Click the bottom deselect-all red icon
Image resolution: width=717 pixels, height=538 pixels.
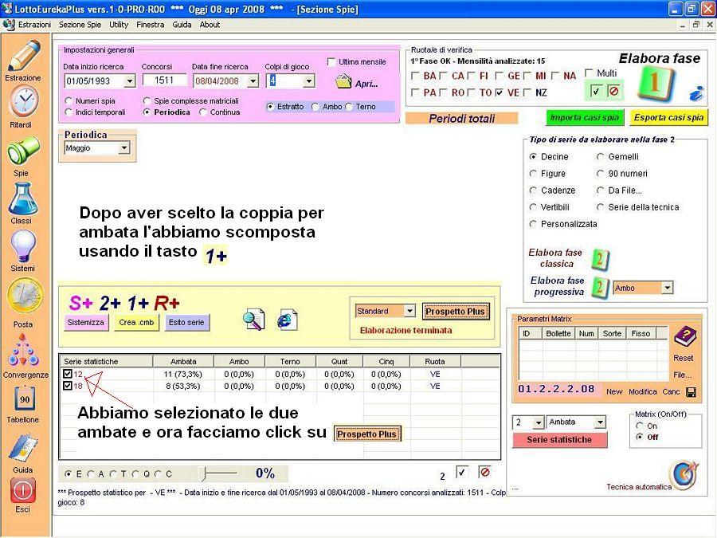click(484, 472)
